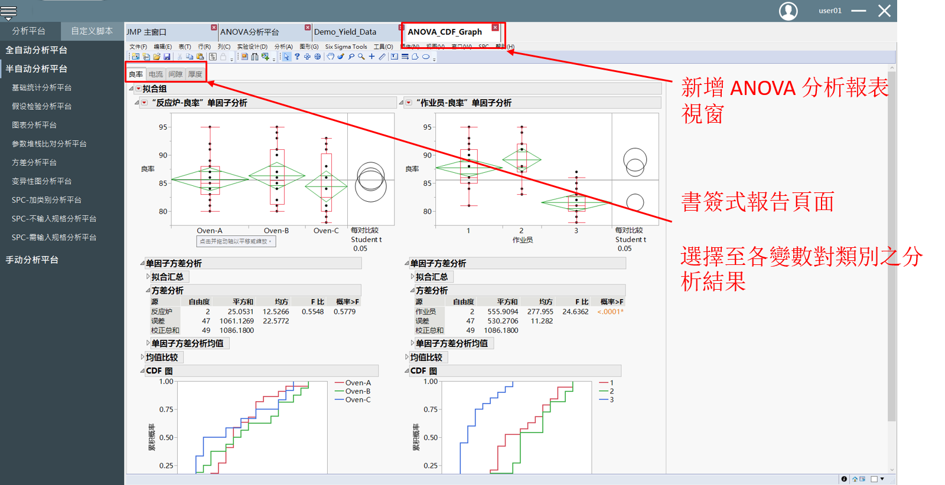Select the Magnifier zoom tool

click(361, 57)
